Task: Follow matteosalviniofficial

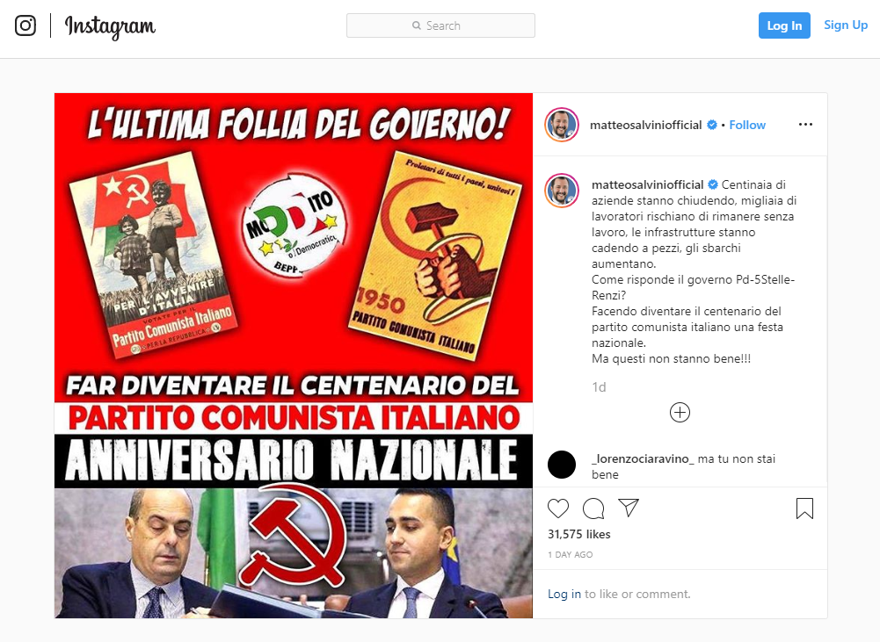Action: 747,125
